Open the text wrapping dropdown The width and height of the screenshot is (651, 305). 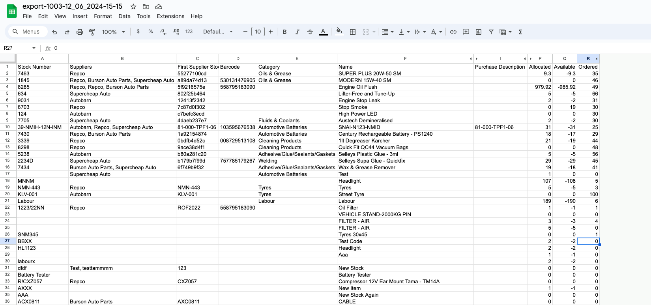(420, 32)
